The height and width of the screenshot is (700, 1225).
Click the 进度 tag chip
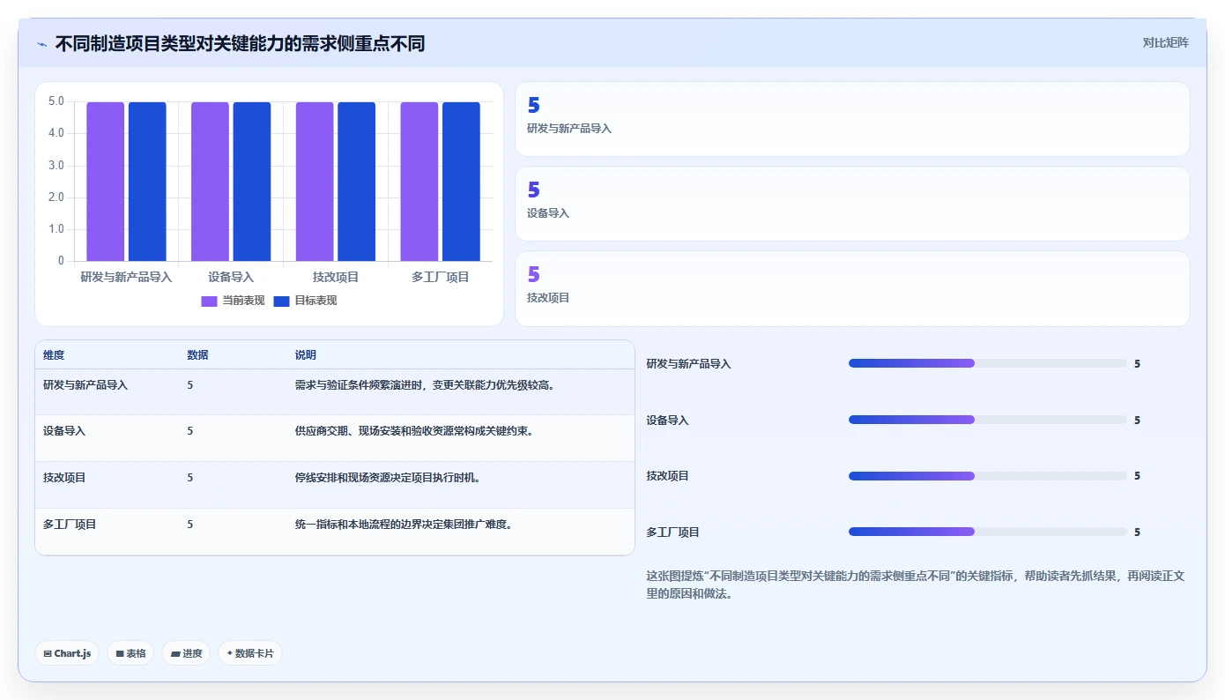(186, 653)
